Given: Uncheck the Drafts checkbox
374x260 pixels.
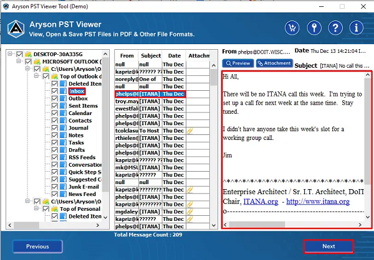Looking at the screenshot, I should (55, 151).
